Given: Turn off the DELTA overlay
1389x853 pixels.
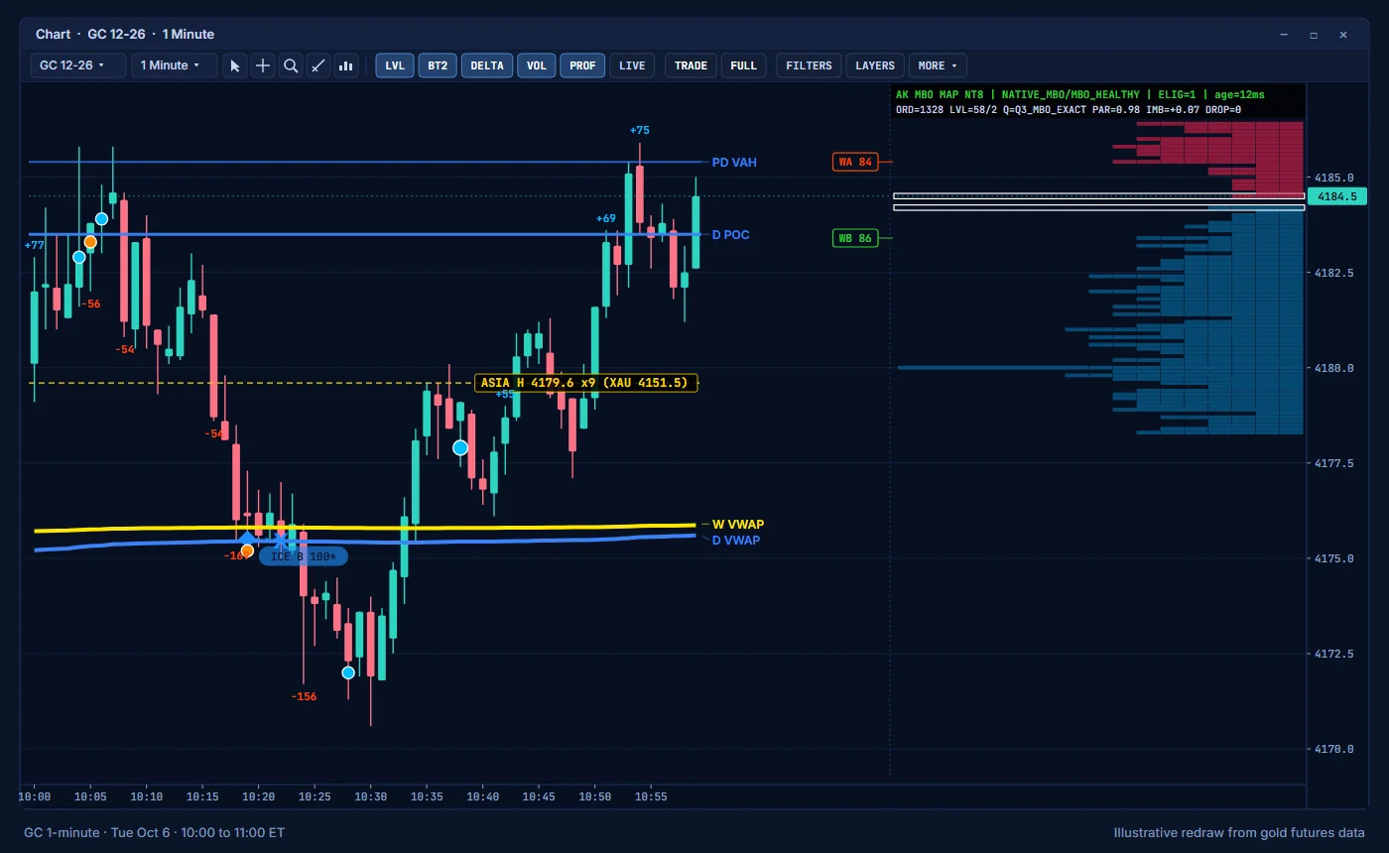Looking at the screenshot, I should point(487,65).
